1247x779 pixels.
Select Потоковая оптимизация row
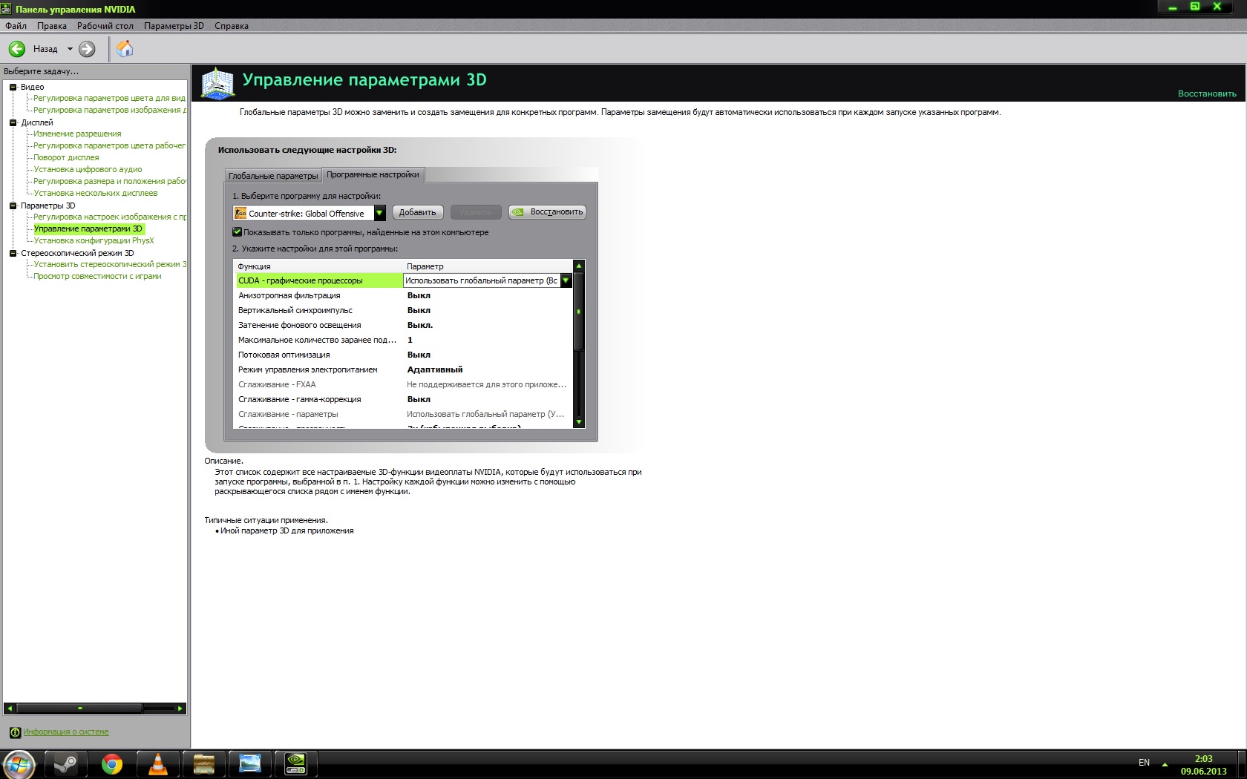click(x=403, y=355)
